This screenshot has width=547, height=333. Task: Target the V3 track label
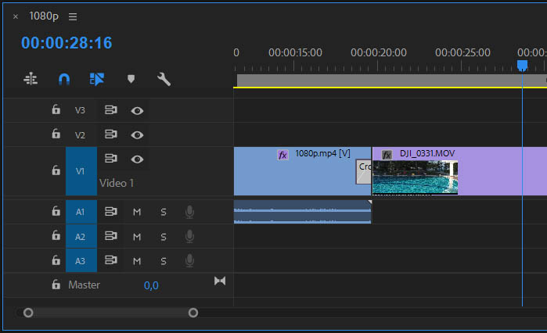click(x=80, y=110)
